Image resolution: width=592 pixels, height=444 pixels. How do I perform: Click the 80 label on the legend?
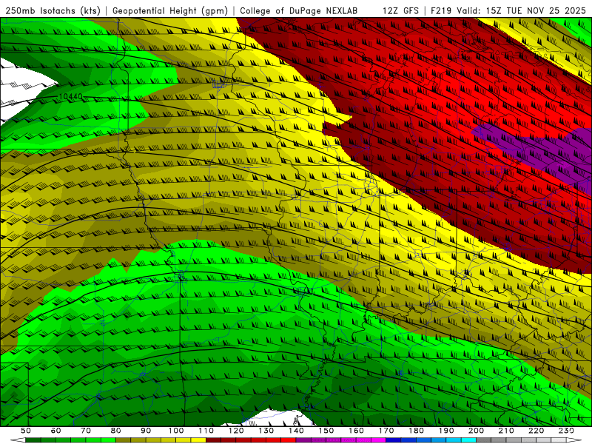(116, 431)
